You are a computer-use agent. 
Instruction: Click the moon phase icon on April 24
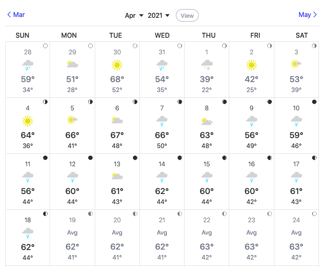[x=314, y=214]
